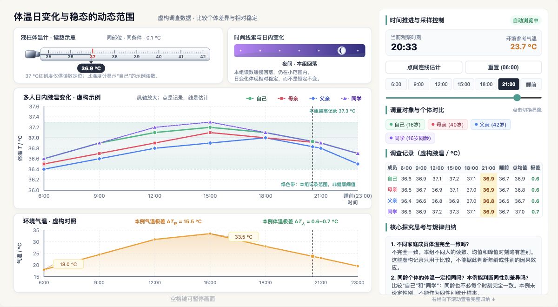Click the 点均值 column header in table

[x=519, y=168]
